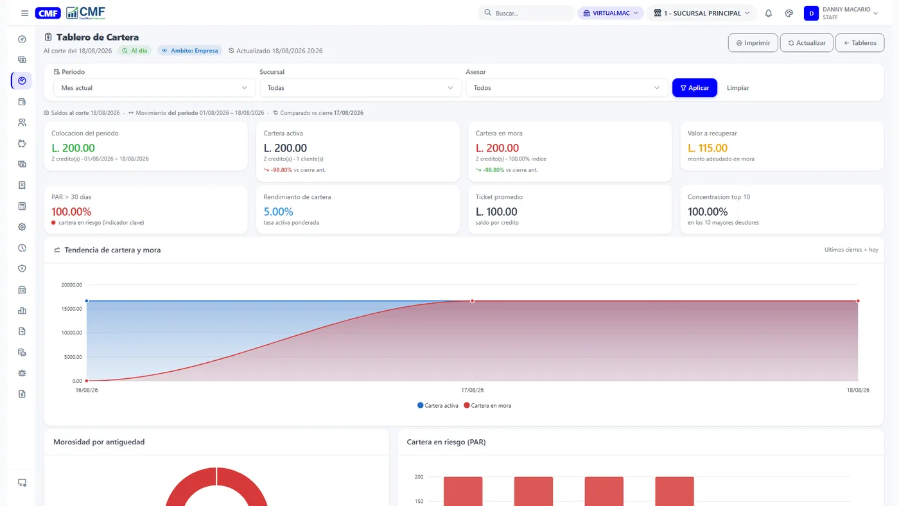The width and height of the screenshot is (899, 506).
Task: Click the 5.00% Rendimiento de cartera value
Action: tap(278, 212)
